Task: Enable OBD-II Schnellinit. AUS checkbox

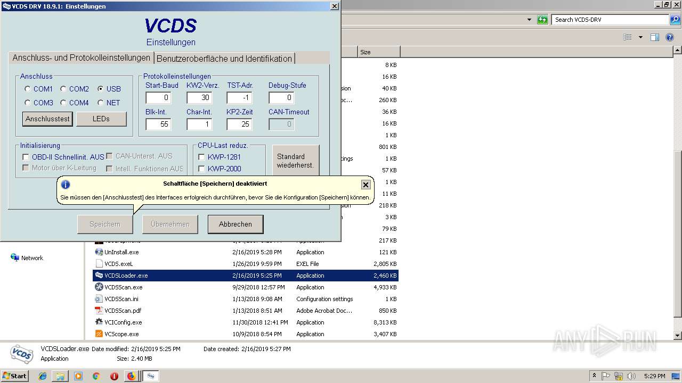Action: coord(26,157)
